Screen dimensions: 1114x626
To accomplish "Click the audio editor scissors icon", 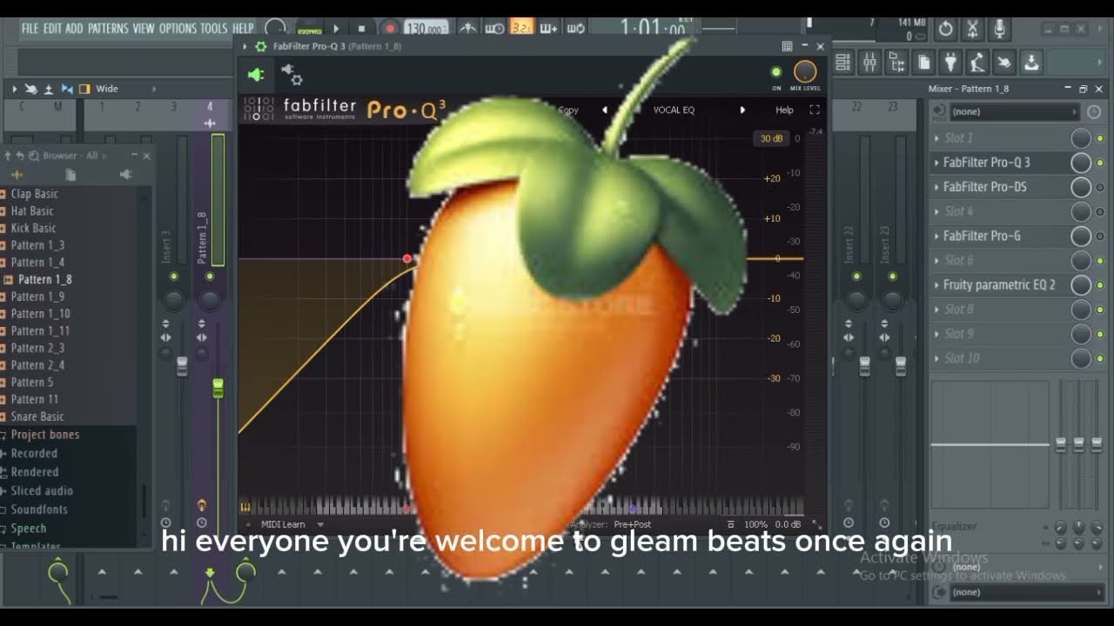I will [973, 29].
